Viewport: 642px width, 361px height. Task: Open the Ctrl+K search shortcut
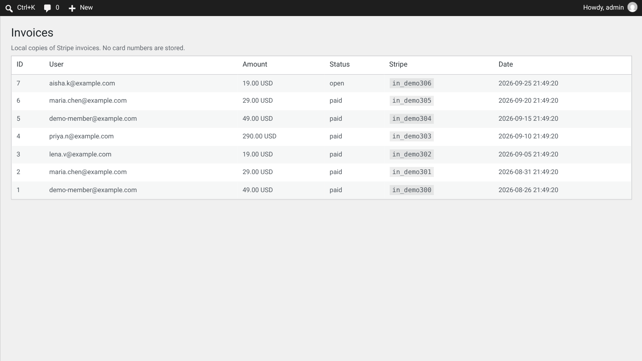pyautogui.click(x=26, y=8)
